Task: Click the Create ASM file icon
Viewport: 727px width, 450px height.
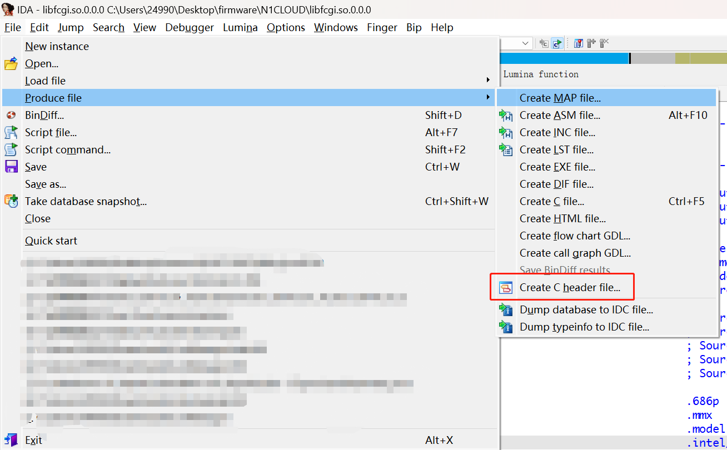Action: (506, 116)
